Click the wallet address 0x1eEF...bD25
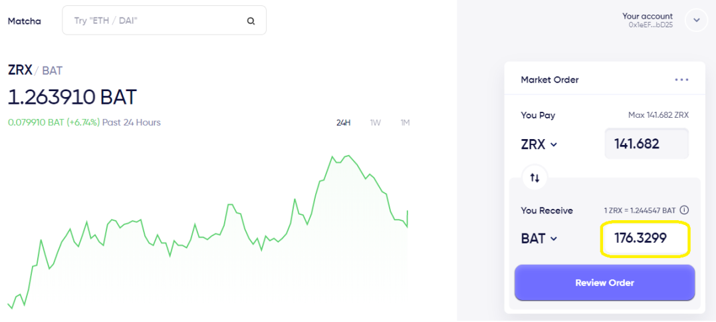716x322 pixels. pyautogui.click(x=650, y=25)
